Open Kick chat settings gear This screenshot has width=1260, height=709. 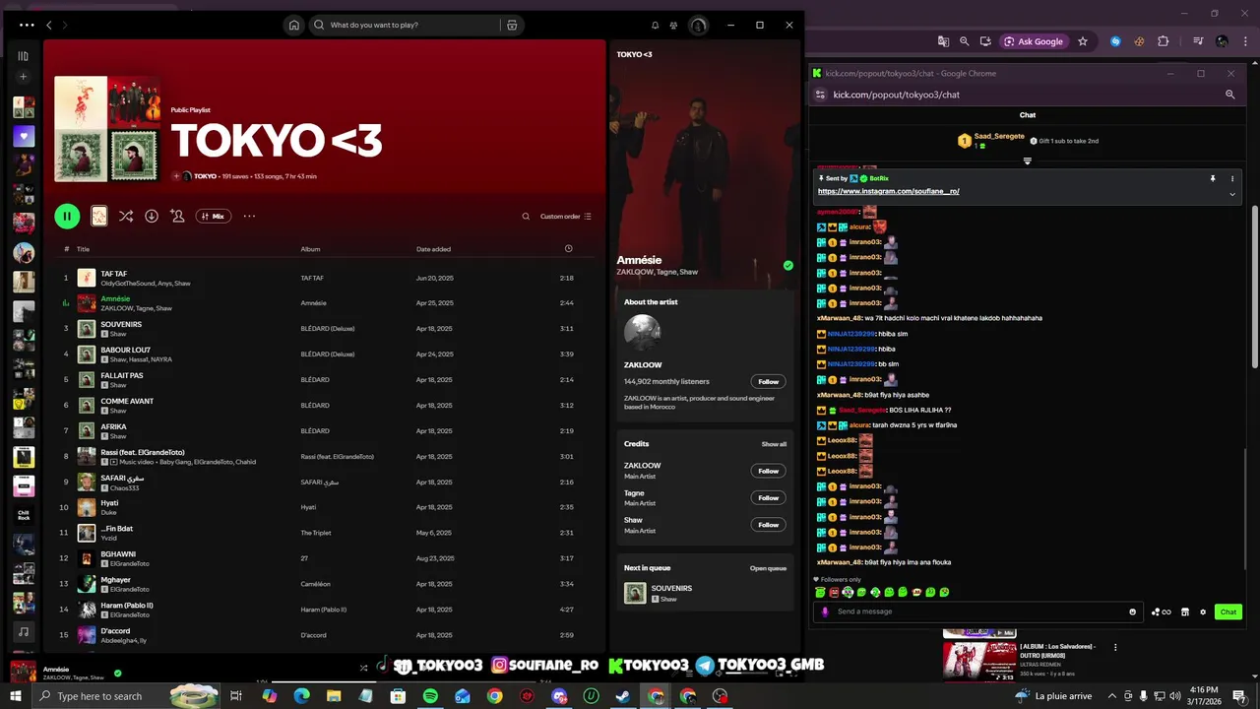(1203, 612)
